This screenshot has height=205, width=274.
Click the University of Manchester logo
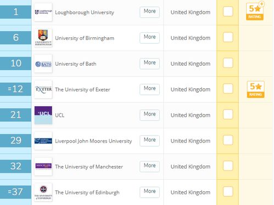[x=43, y=167]
